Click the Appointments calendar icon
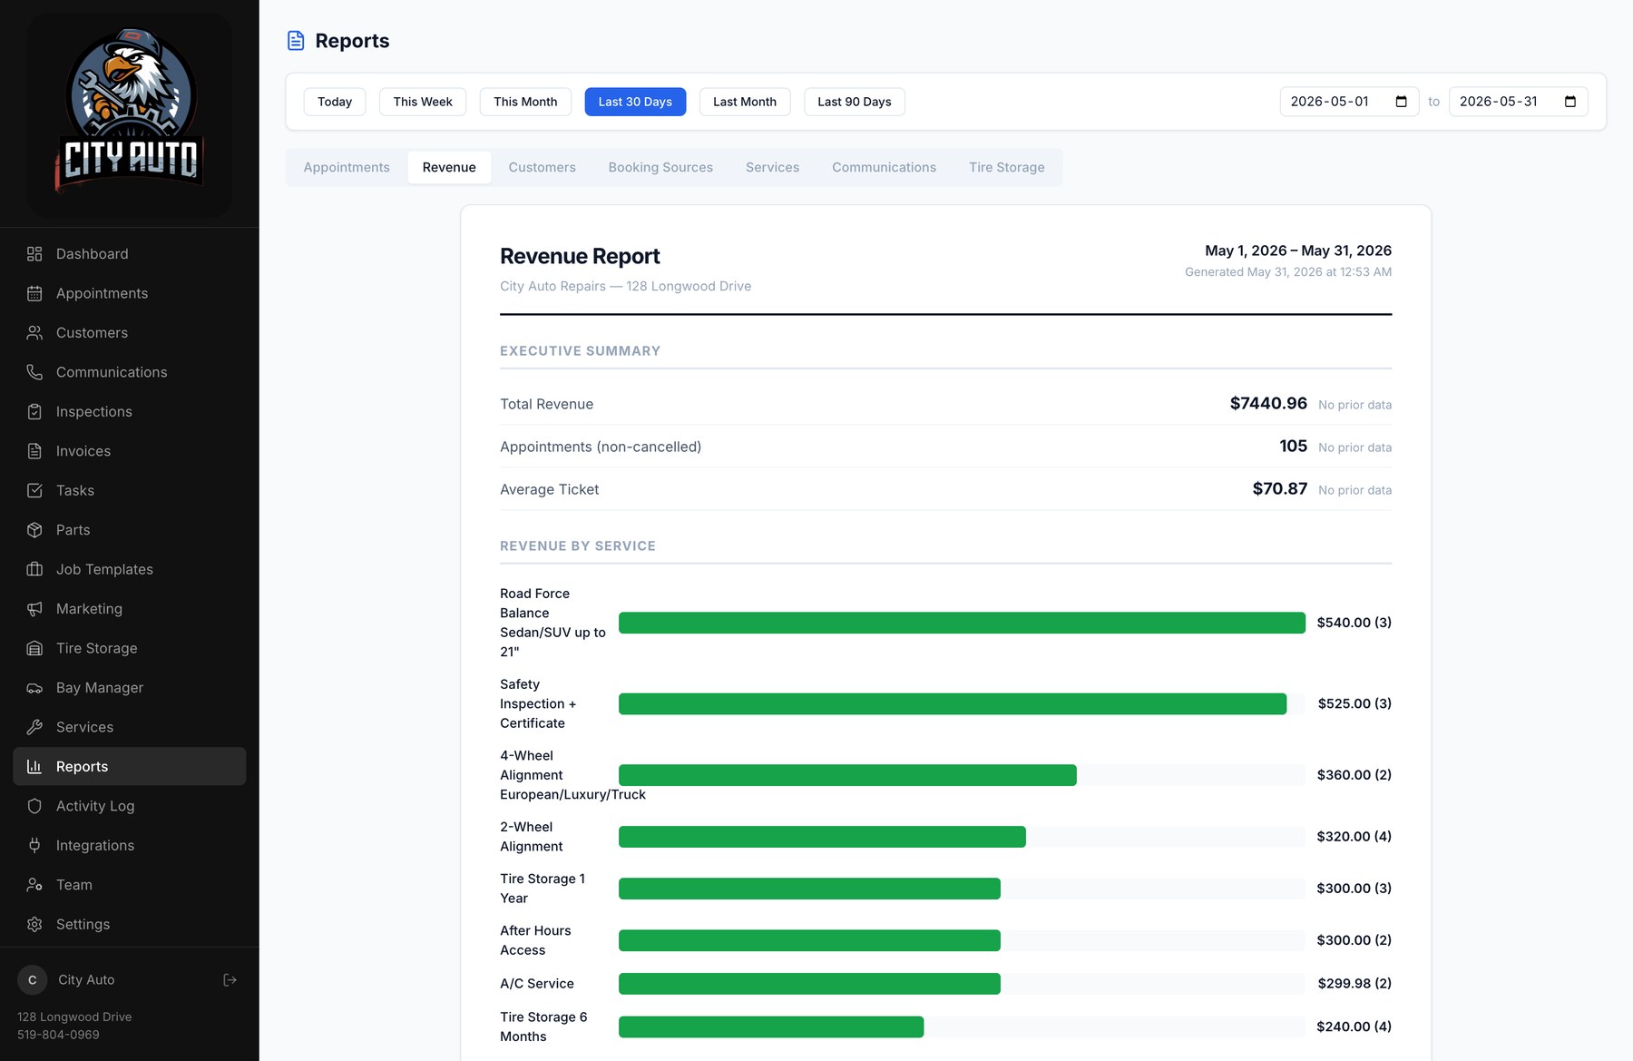Screen dimensions: 1633x1061 point(34,293)
